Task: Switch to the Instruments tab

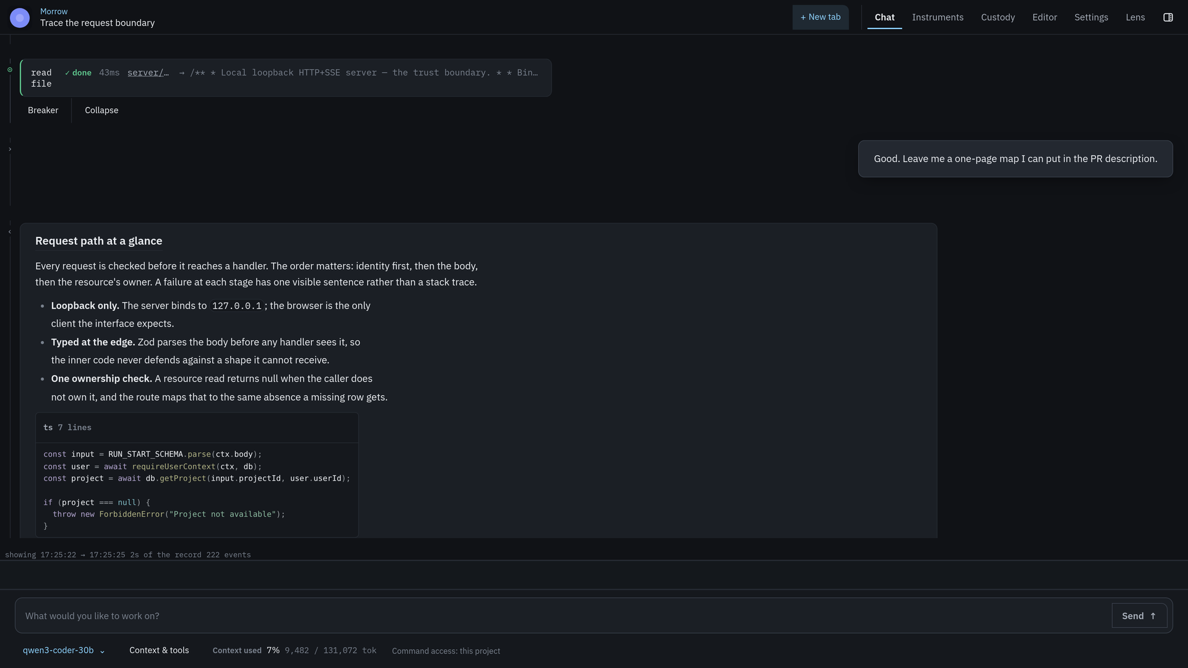Action: coord(937,17)
